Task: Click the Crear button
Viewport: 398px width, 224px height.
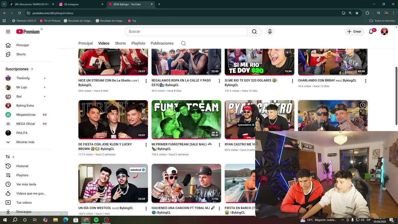Action: (354, 31)
